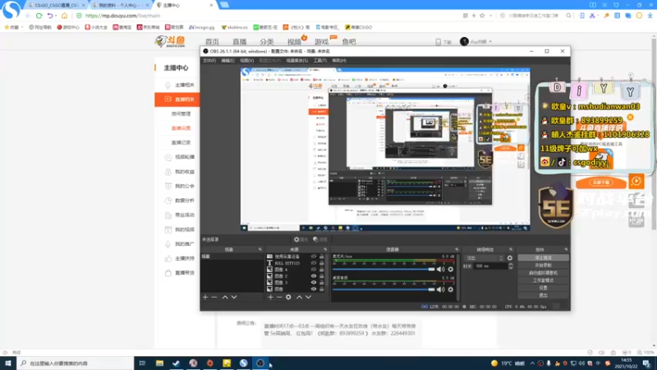Add a new scene with the plus icon
The height and width of the screenshot is (370, 657).
pyautogui.click(x=205, y=297)
